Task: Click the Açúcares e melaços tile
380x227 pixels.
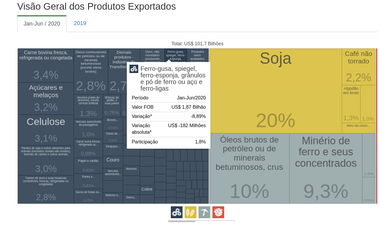Action: coord(46,99)
